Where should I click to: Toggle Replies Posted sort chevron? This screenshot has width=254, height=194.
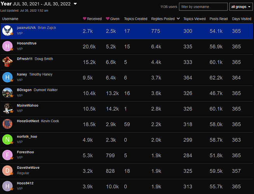pyautogui.click(x=178, y=19)
